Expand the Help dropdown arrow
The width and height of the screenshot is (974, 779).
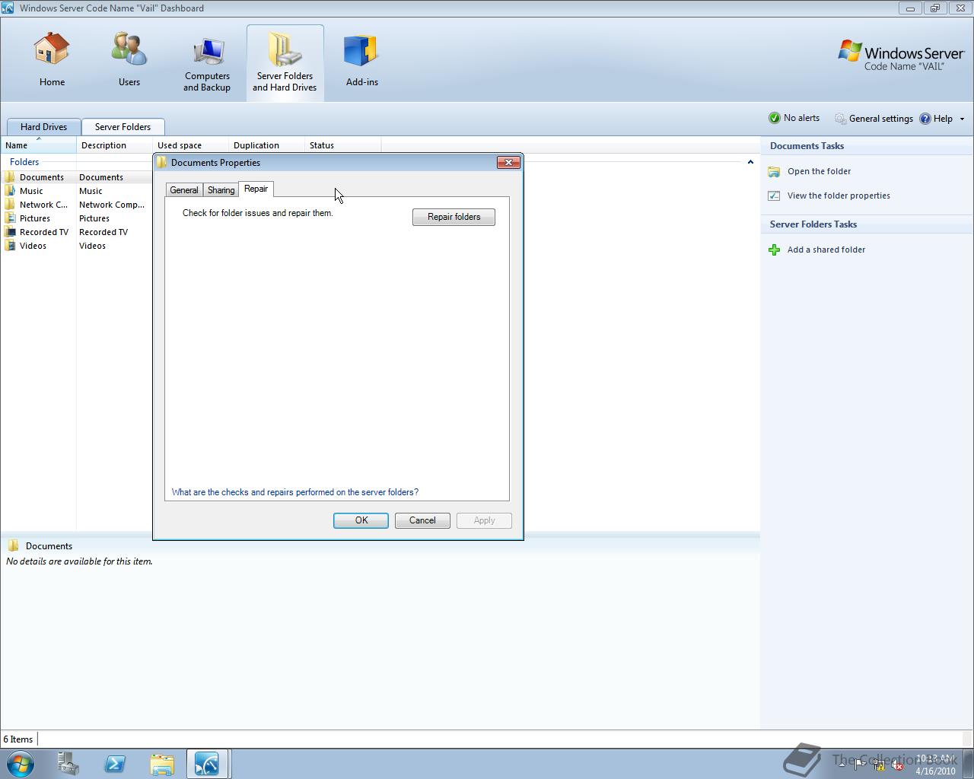click(x=962, y=119)
